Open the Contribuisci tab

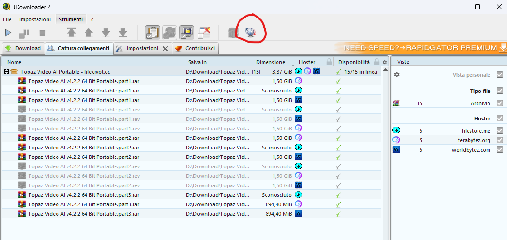click(195, 48)
